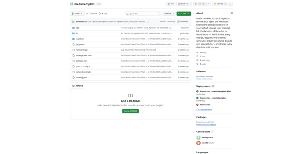Screen dimensions: 302x154
Task: Click the app folder icon
Action: 73,28
